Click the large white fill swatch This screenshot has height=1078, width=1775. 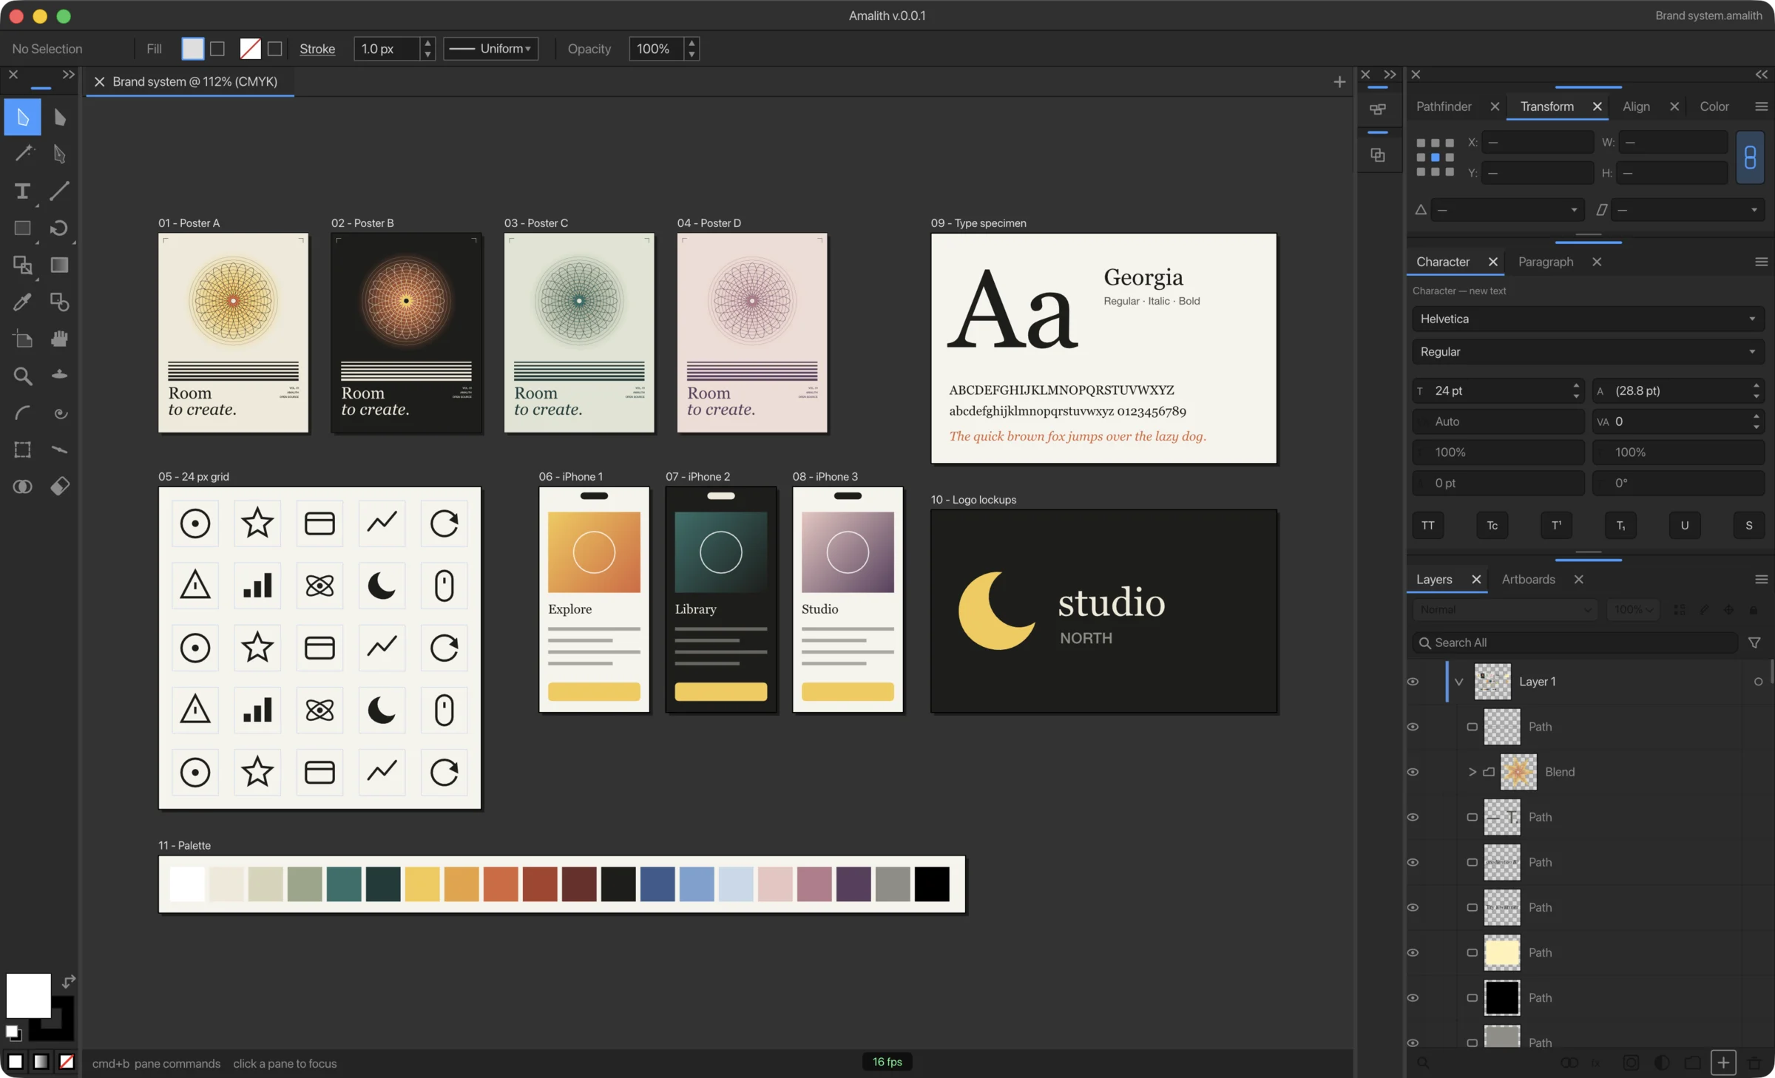pos(28,996)
